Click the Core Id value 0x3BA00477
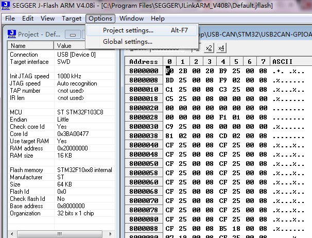Viewport: 312px width, 238px height. click(73, 134)
